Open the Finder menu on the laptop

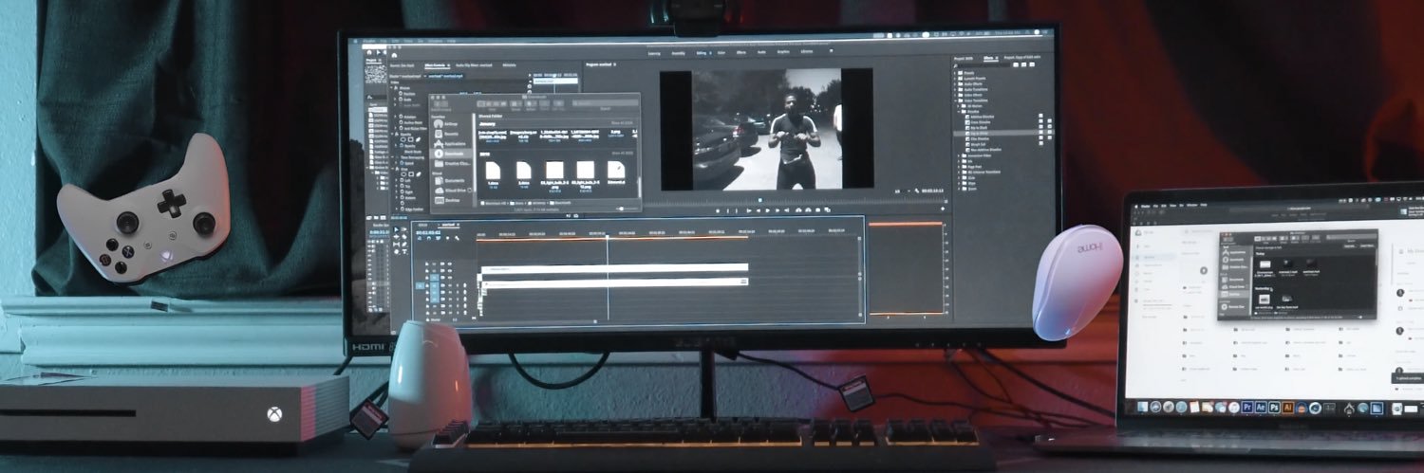click(1145, 206)
